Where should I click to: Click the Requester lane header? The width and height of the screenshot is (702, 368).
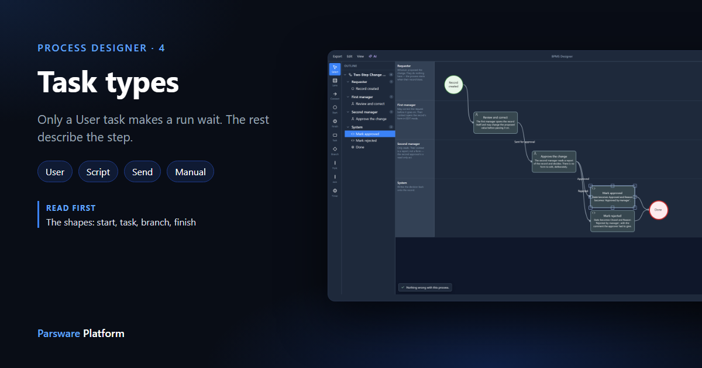tap(415, 81)
